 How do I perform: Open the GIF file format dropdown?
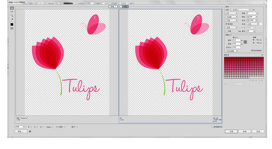click(232, 13)
